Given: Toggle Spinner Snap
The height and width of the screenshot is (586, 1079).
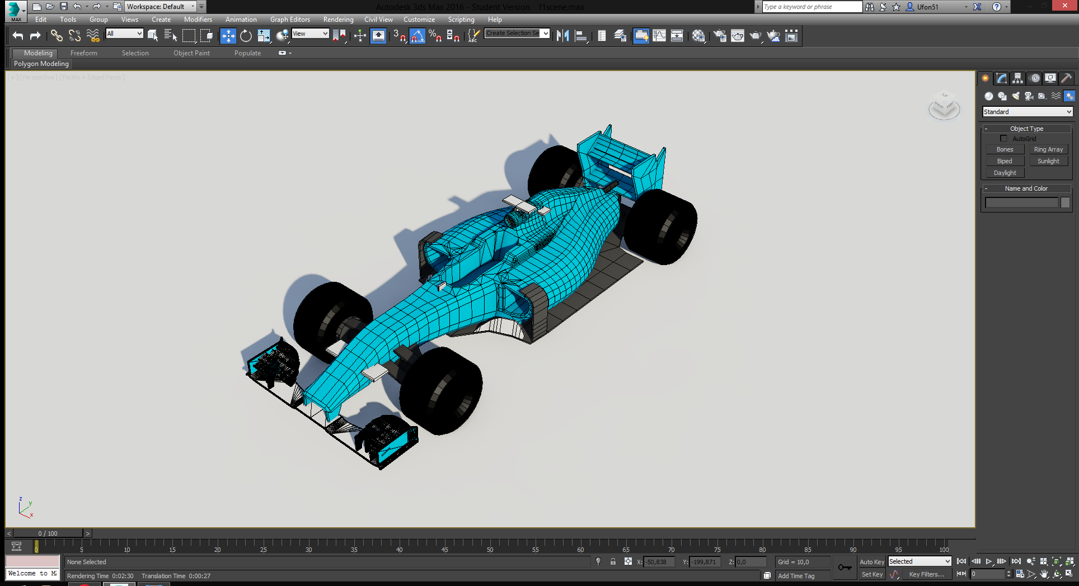Looking at the screenshot, I should (x=453, y=36).
